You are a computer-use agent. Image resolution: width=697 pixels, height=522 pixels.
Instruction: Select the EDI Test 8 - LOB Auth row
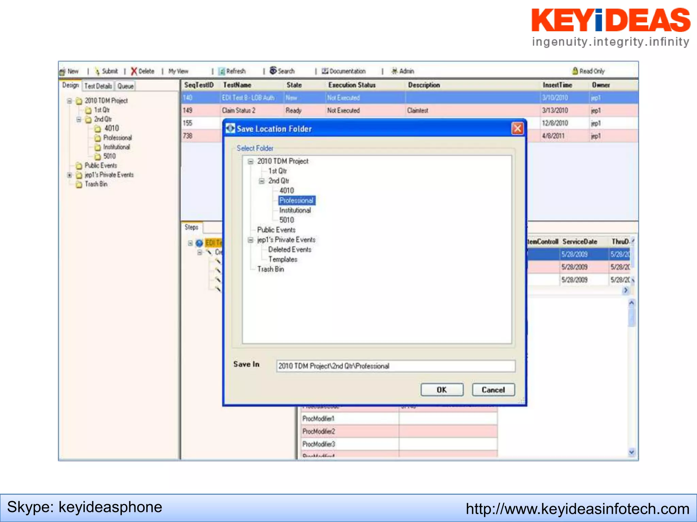click(409, 98)
